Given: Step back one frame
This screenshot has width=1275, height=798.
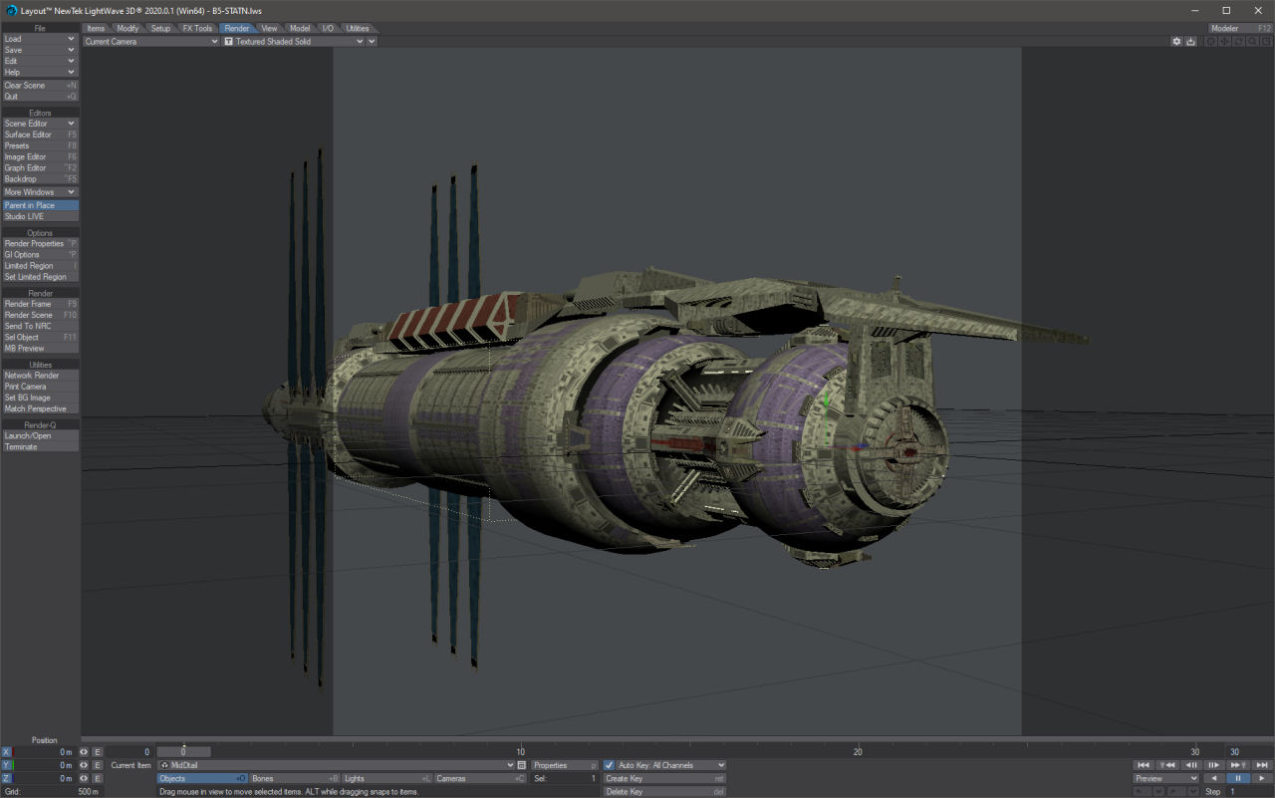Looking at the screenshot, I should coord(1191,765).
